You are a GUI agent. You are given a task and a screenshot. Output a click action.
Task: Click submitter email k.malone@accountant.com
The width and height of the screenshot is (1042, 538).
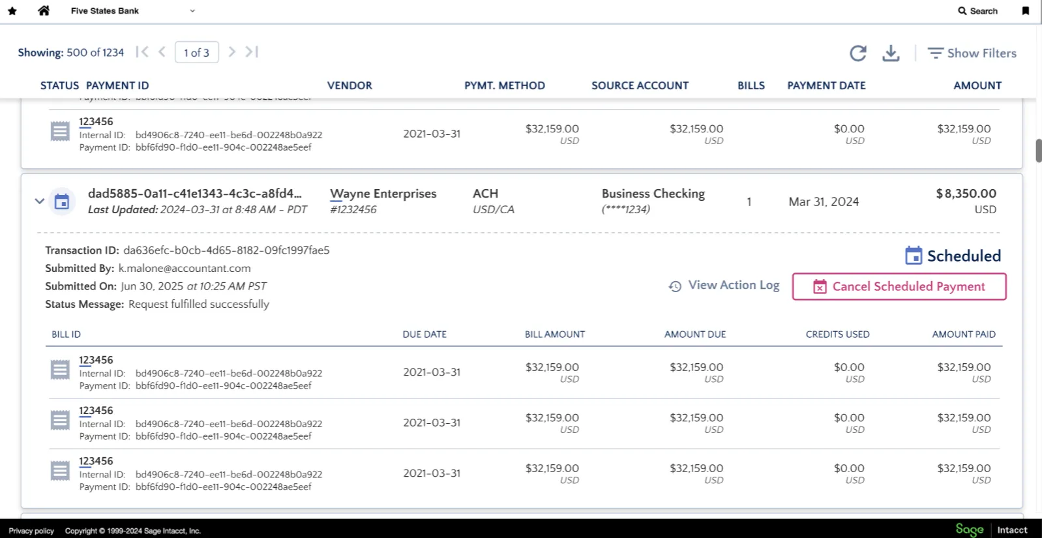(185, 269)
